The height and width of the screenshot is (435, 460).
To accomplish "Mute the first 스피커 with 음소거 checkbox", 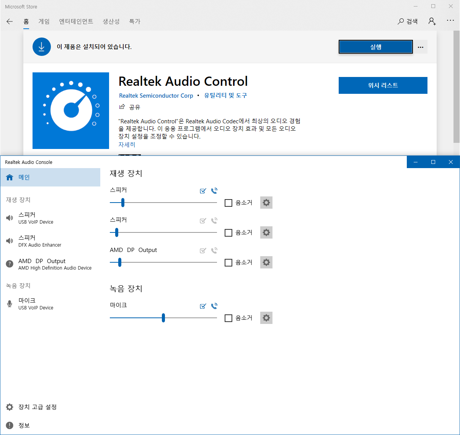I will [x=228, y=203].
